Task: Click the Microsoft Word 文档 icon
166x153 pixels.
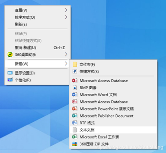Action: 75,95
